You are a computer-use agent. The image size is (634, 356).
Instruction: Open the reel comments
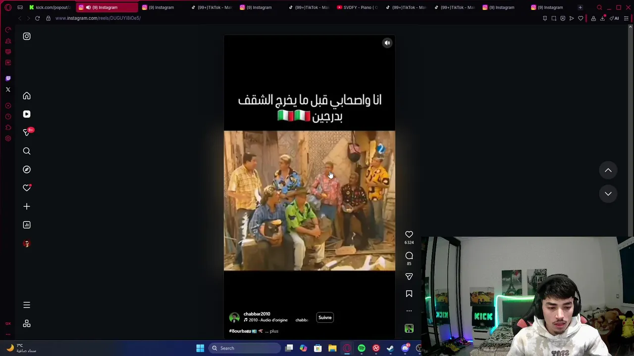point(409,256)
